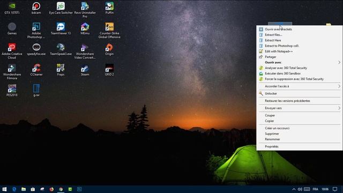This screenshot has width=343, height=193.
Task: Select the GTX 1070Ti desktop icon
Action: pyautogui.click(x=12, y=9)
